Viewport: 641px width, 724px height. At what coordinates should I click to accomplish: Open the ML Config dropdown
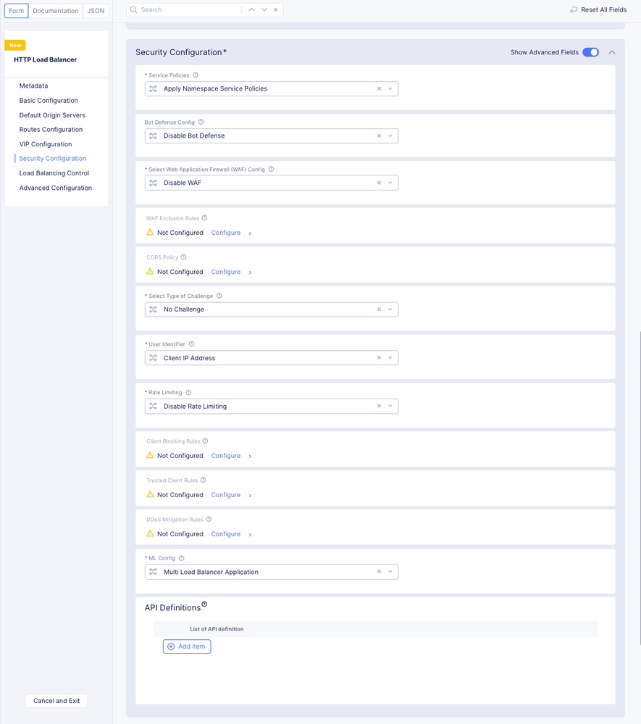coord(390,572)
